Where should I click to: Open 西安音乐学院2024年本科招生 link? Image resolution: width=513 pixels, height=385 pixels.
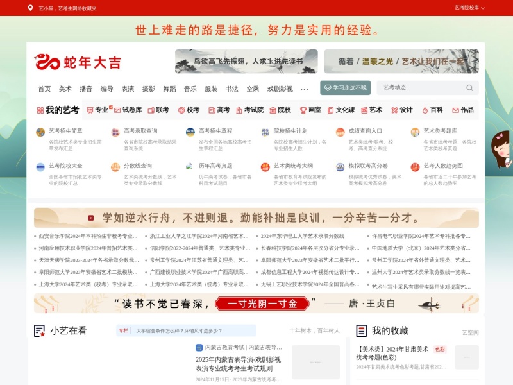88,236
